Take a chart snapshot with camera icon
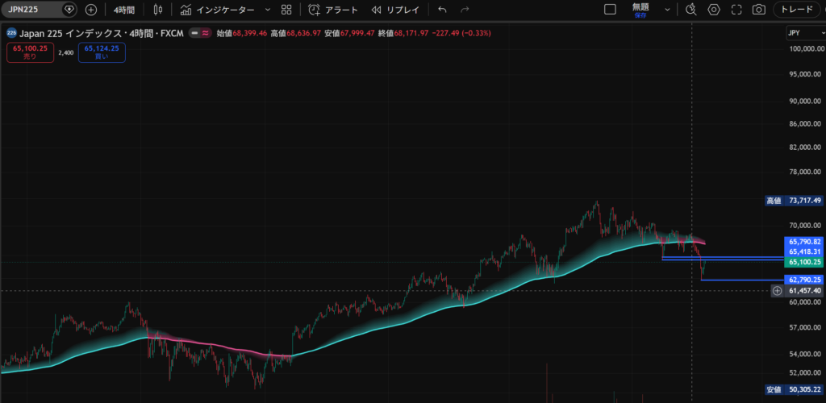The width and height of the screenshot is (826, 403). click(x=758, y=10)
